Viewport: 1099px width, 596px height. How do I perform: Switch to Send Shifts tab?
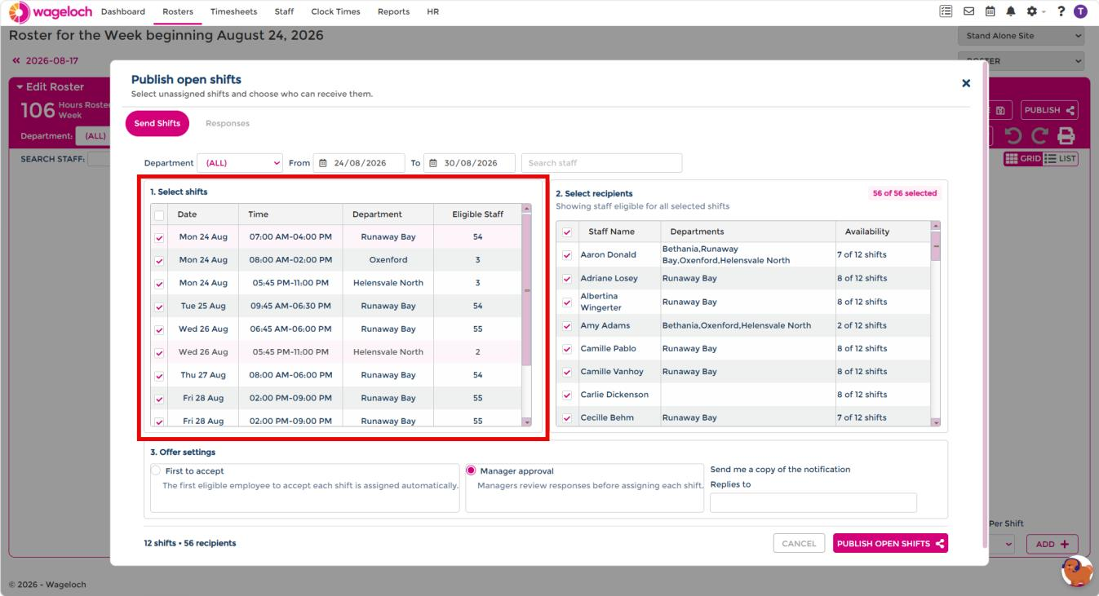[157, 123]
